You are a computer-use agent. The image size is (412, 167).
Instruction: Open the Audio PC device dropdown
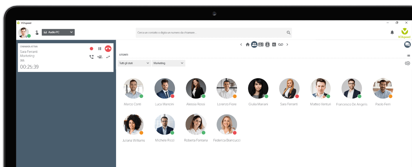tap(58, 32)
